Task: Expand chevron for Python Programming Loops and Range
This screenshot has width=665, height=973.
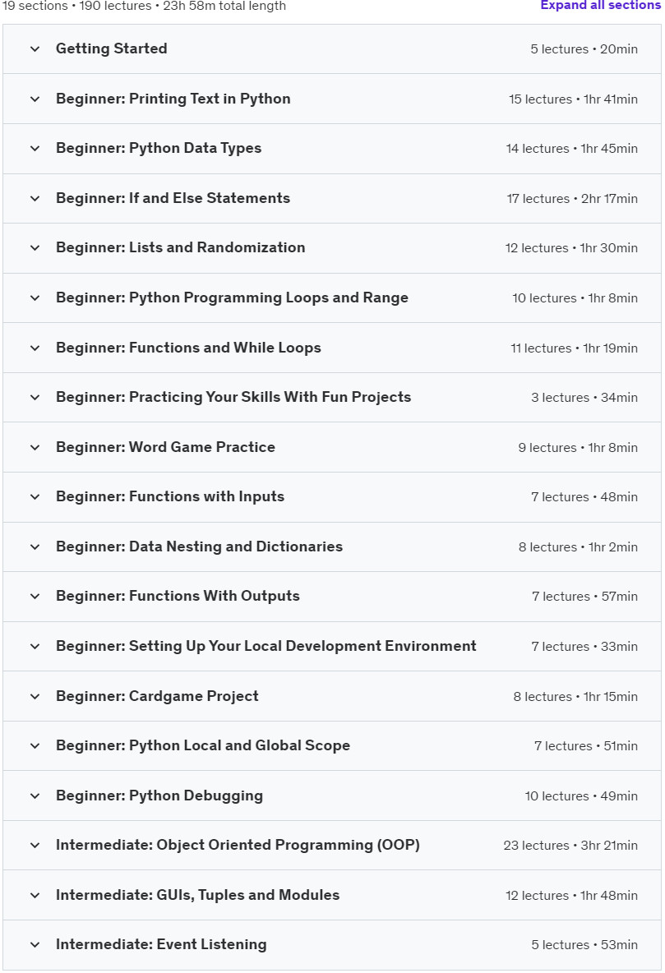Action: pyautogui.click(x=35, y=297)
